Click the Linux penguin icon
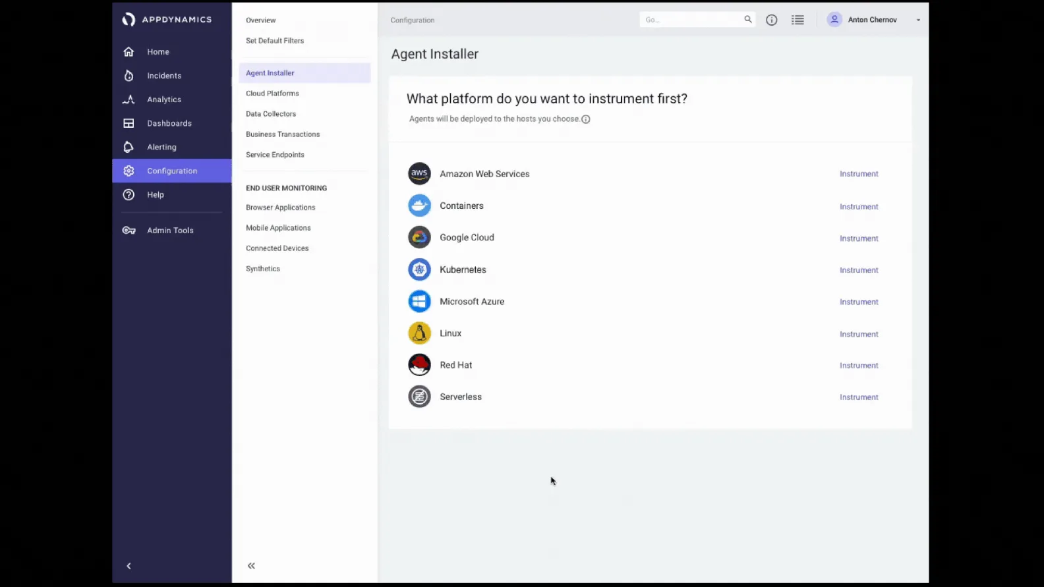Screen dimensions: 1044x587 coord(419,333)
